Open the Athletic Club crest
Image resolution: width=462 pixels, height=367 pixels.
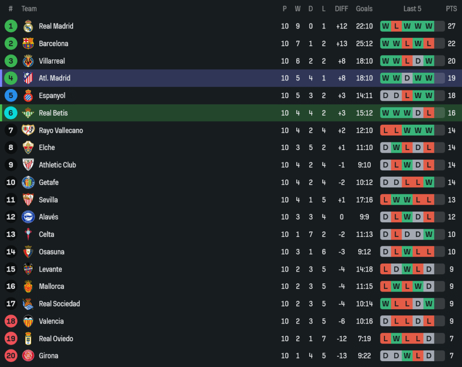tap(28, 165)
